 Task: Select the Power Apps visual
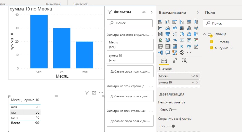(182, 52)
